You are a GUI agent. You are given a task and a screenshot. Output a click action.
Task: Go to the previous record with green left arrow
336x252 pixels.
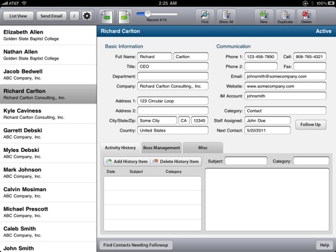107,17
